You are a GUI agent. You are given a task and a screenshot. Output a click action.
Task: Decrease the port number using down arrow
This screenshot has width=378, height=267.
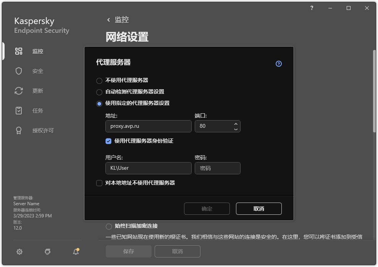coord(236,129)
